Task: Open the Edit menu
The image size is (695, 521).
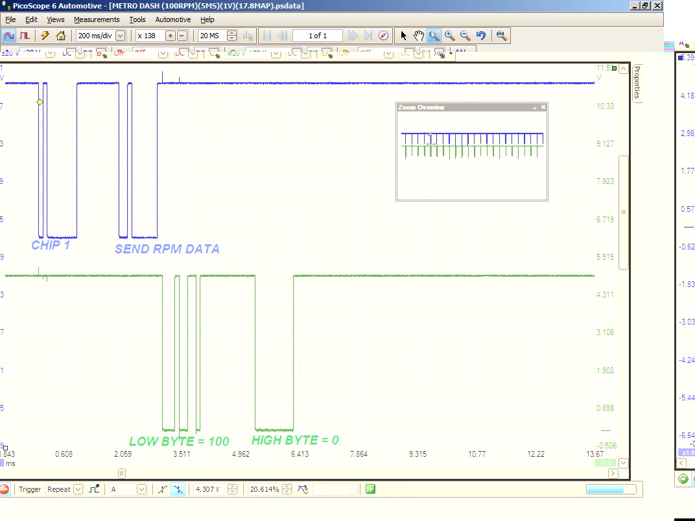Action: pos(31,19)
